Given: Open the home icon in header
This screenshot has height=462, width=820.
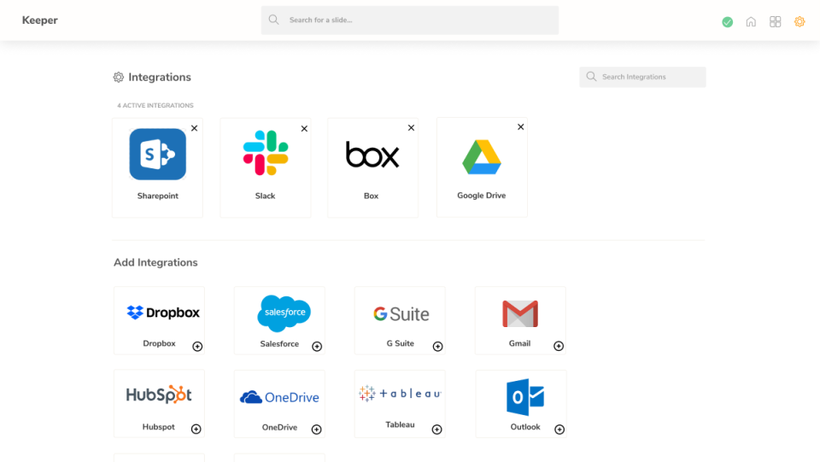Looking at the screenshot, I should [751, 21].
